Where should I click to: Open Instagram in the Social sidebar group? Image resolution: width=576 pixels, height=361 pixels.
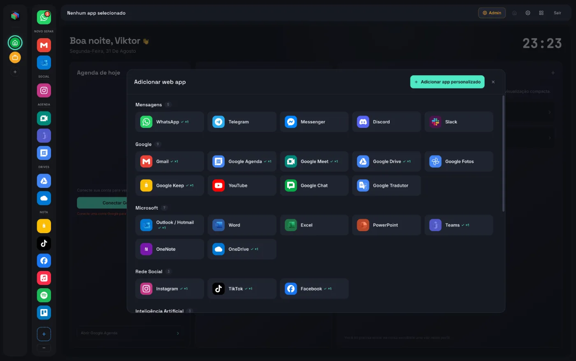pyautogui.click(x=44, y=90)
